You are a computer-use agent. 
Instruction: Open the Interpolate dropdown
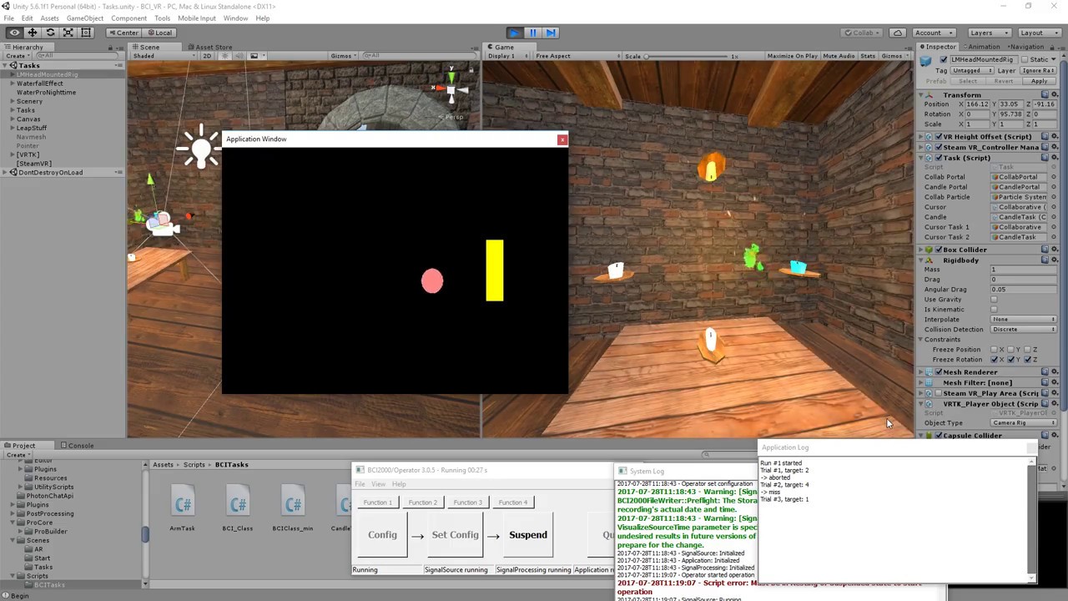click(x=1024, y=319)
